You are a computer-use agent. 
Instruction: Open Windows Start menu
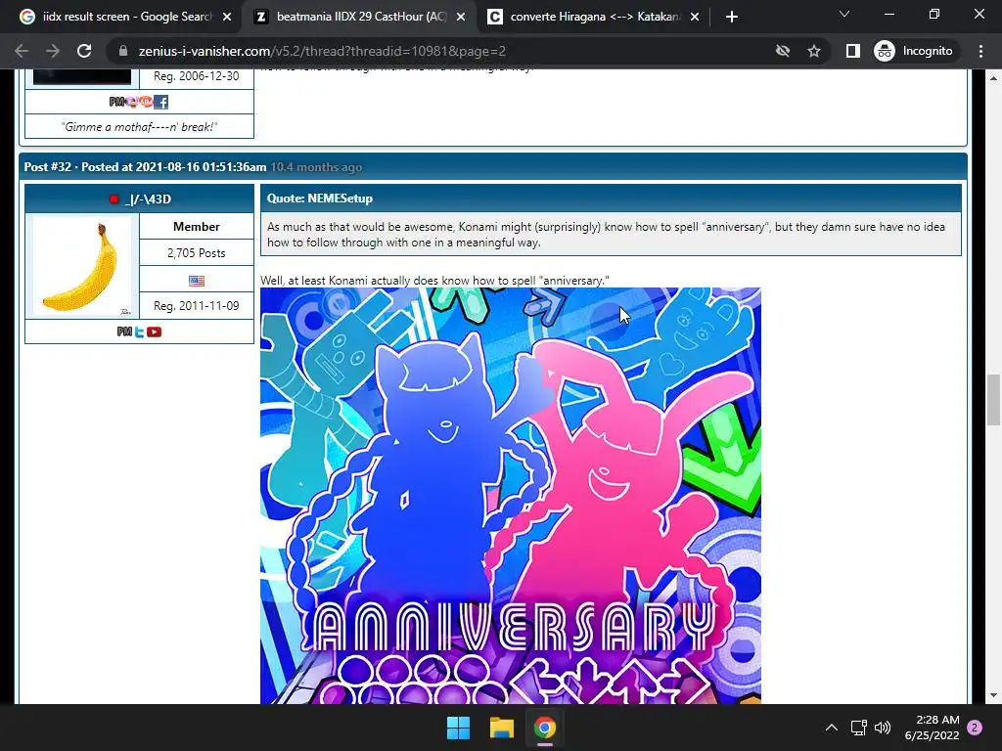(x=458, y=728)
